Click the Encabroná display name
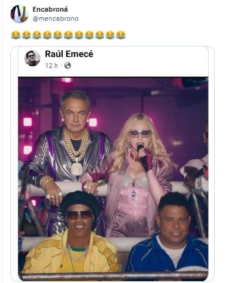 [x=50, y=9]
